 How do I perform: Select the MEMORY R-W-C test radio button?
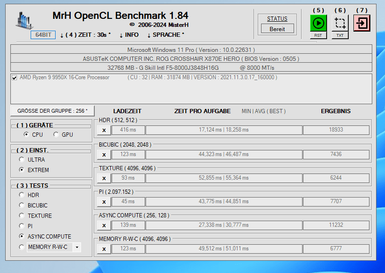click(x=22, y=247)
